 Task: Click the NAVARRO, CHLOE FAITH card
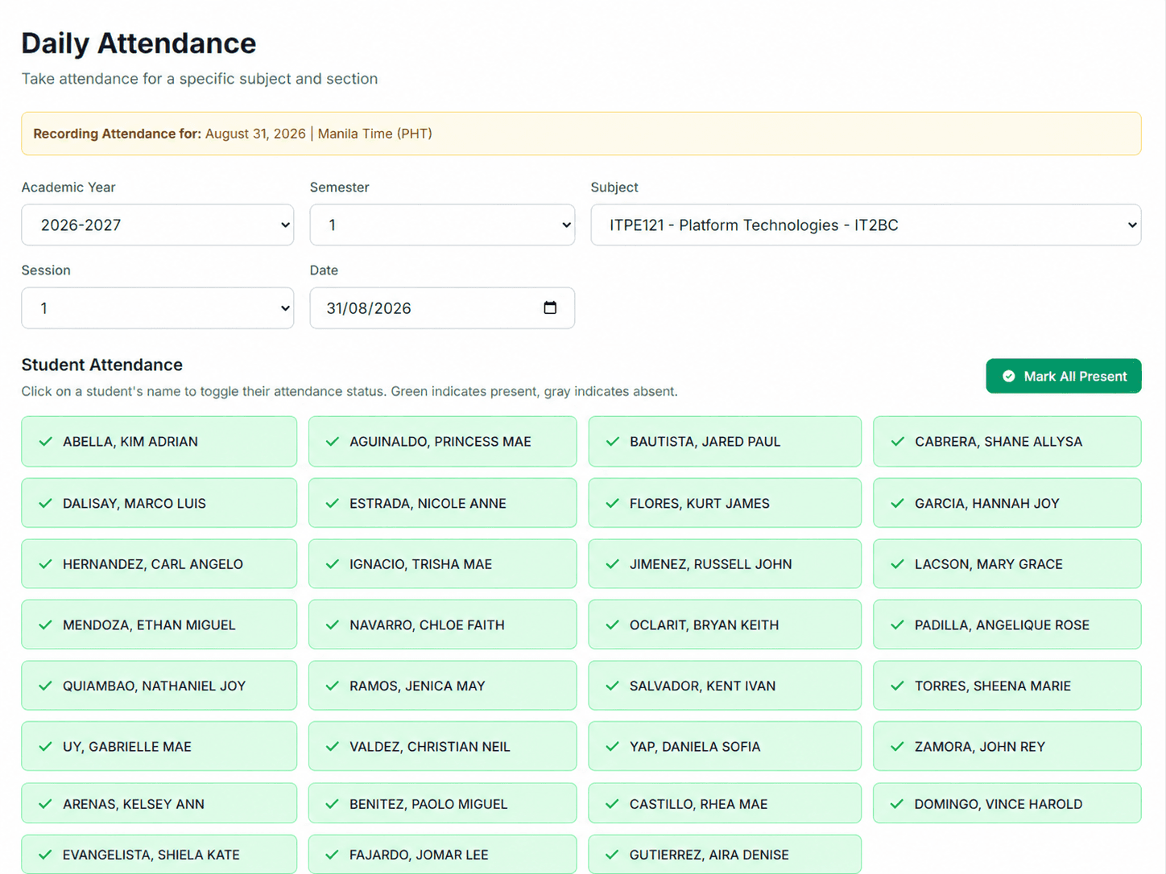(443, 625)
